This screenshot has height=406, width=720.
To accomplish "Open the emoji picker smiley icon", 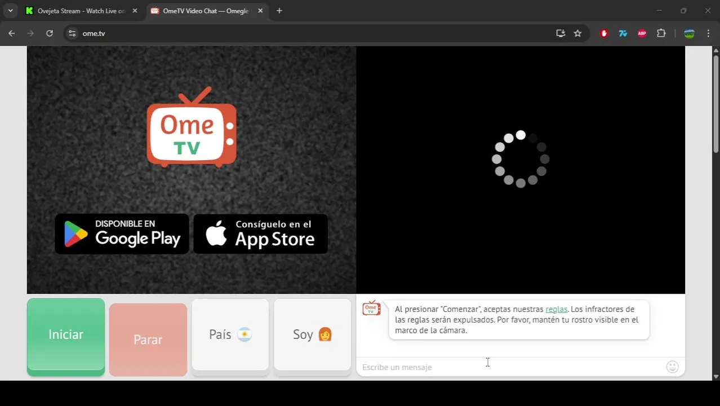I will click(672, 367).
